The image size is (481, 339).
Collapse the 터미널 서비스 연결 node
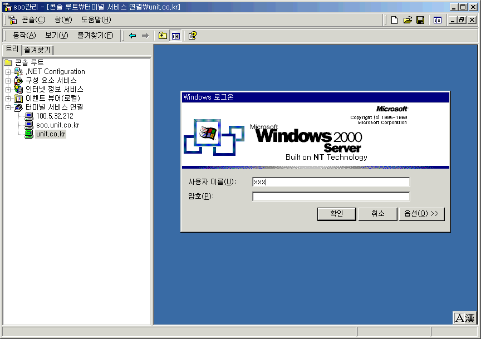[8, 107]
